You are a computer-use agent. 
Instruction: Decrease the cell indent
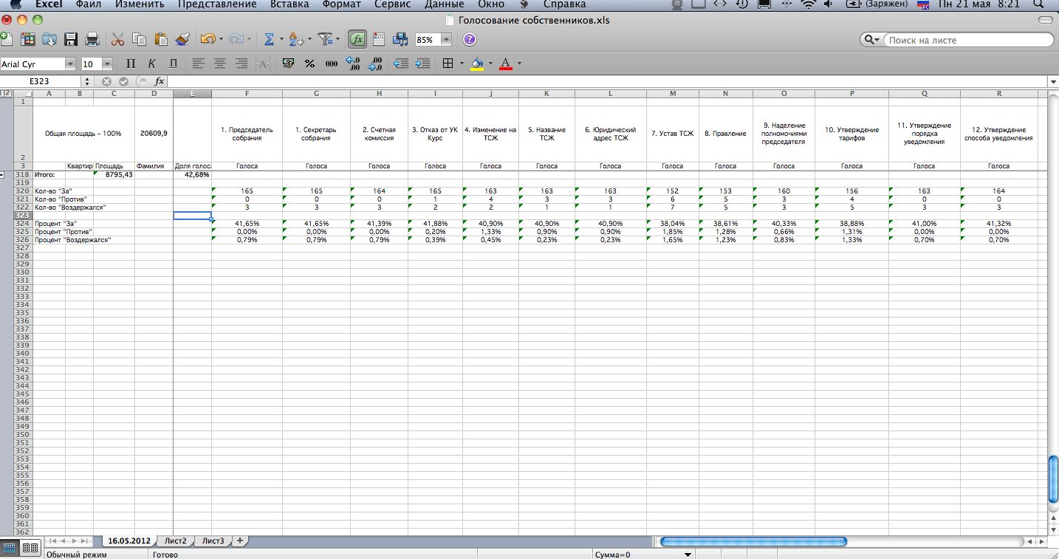click(x=401, y=64)
